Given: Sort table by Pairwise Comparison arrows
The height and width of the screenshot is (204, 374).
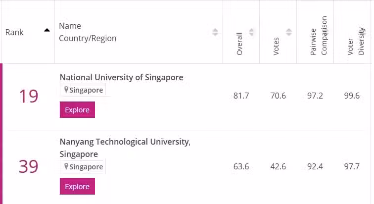Looking at the screenshot, I should [x=326, y=32].
